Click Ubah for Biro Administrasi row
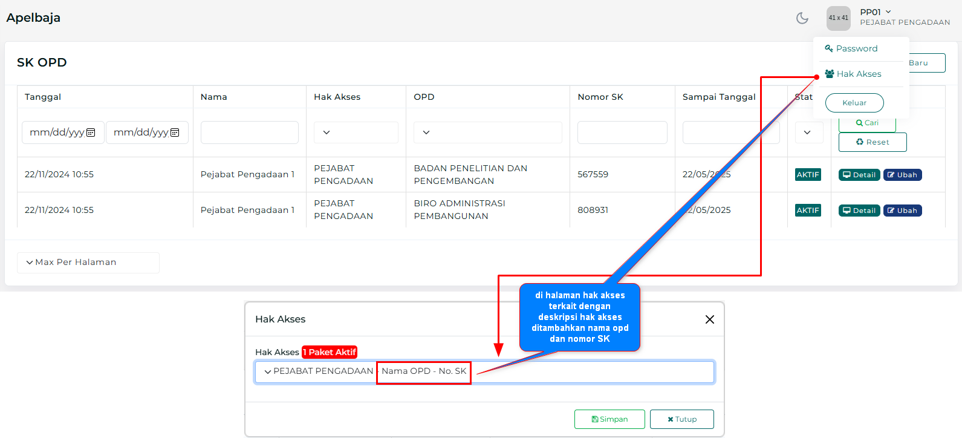962x438 pixels. point(902,211)
